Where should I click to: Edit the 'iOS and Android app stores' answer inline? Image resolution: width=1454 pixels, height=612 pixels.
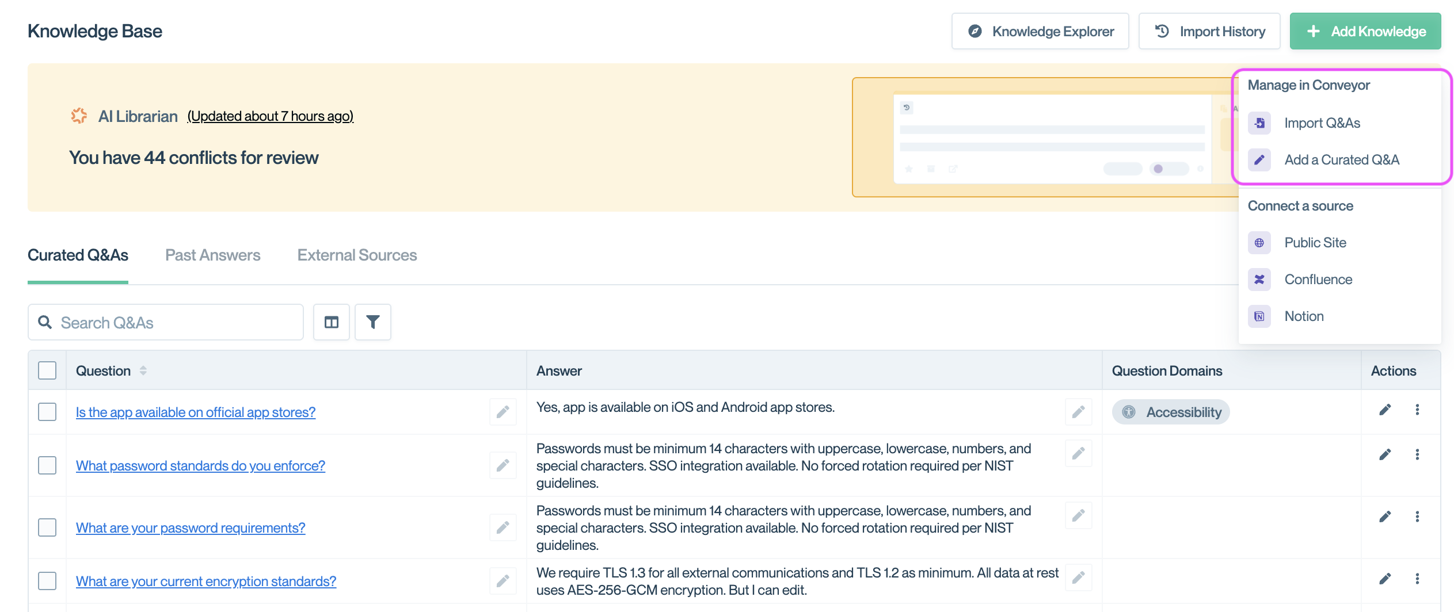(1079, 412)
